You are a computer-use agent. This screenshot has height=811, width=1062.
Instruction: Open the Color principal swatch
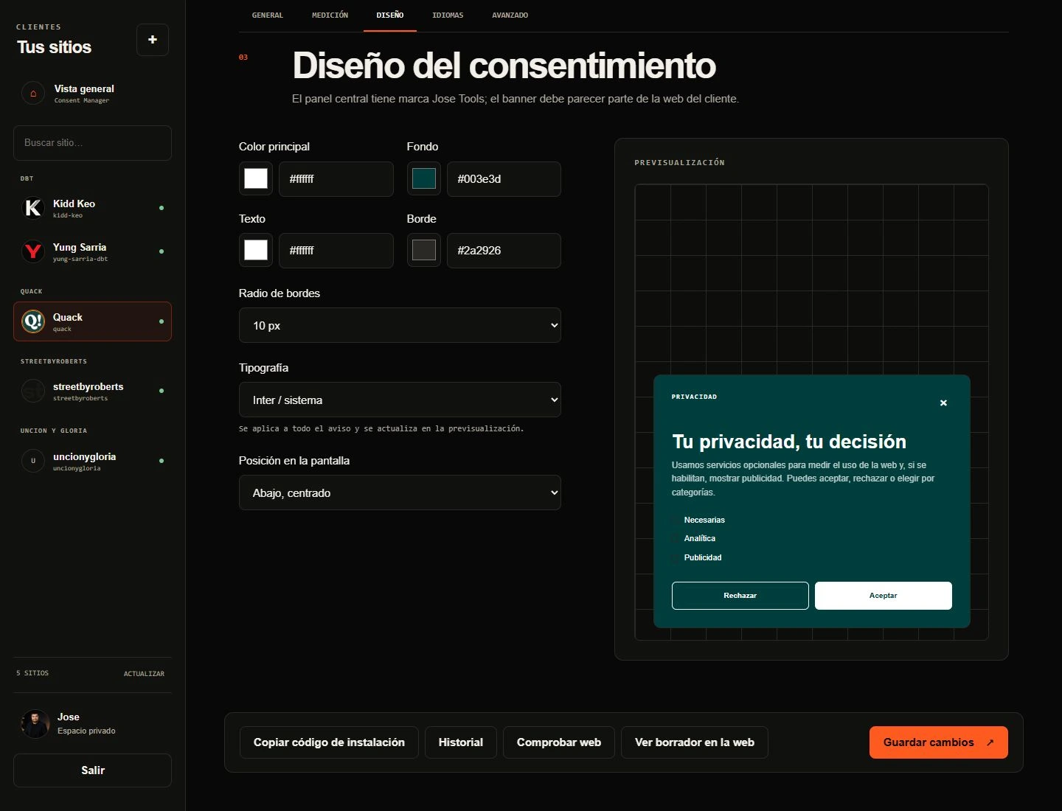(256, 178)
